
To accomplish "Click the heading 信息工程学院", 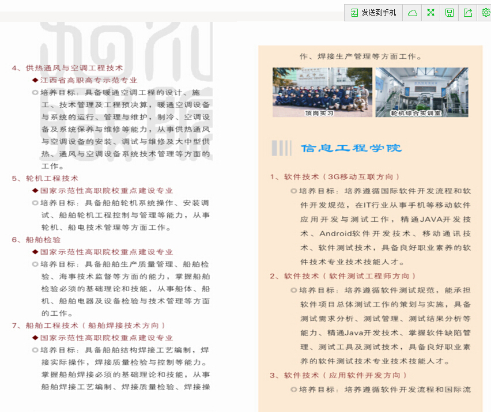I will point(351,148).
